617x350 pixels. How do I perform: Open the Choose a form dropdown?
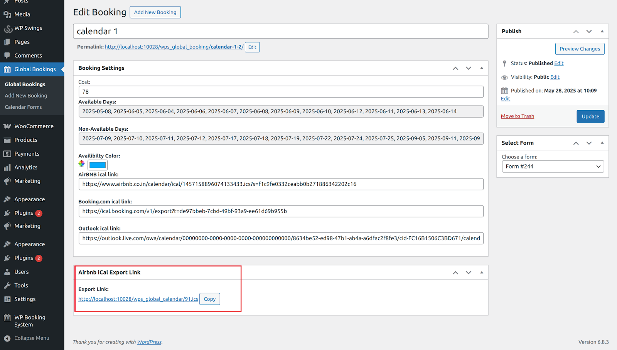point(553,167)
